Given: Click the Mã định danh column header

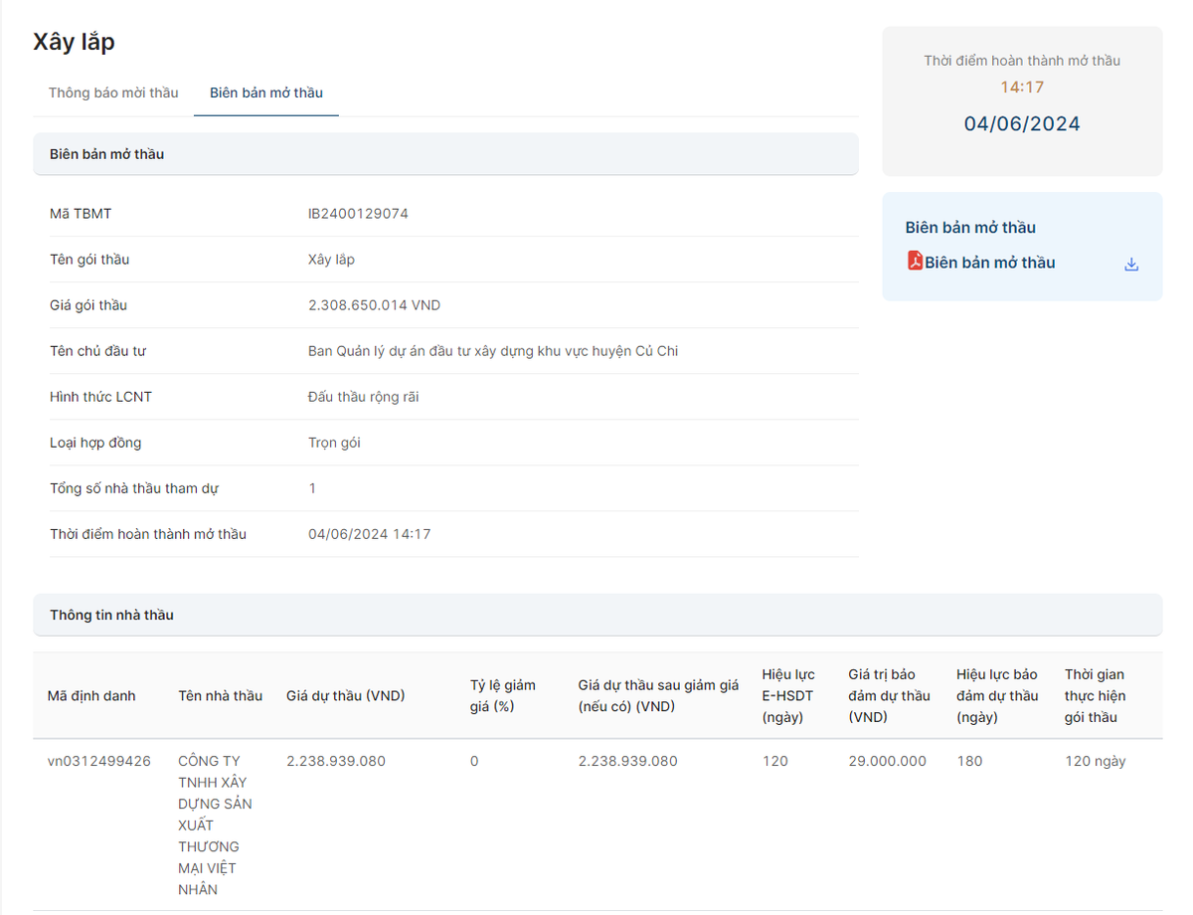Looking at the screenshot, I should click(91, 695).
